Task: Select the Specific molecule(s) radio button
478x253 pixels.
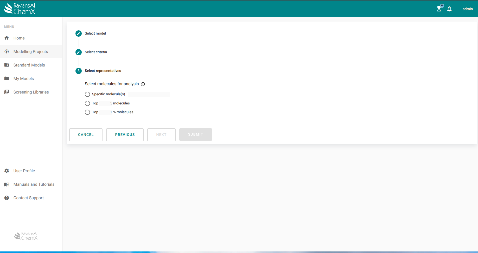Action: pyautogui.click(x=87, y=94)
